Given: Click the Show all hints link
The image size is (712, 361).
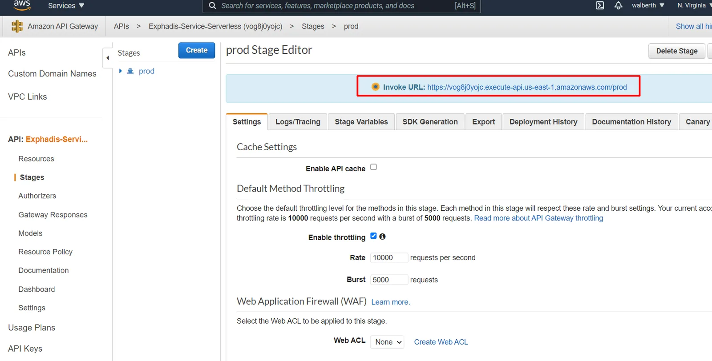Looking at the screenshot, I should pos(694,26).
